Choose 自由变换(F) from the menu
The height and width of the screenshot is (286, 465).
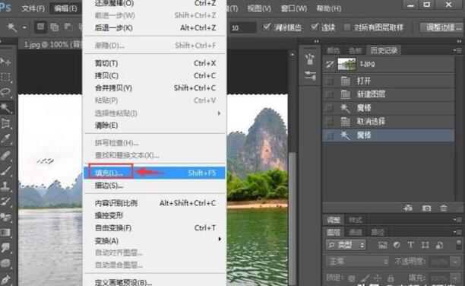point(155,227)
